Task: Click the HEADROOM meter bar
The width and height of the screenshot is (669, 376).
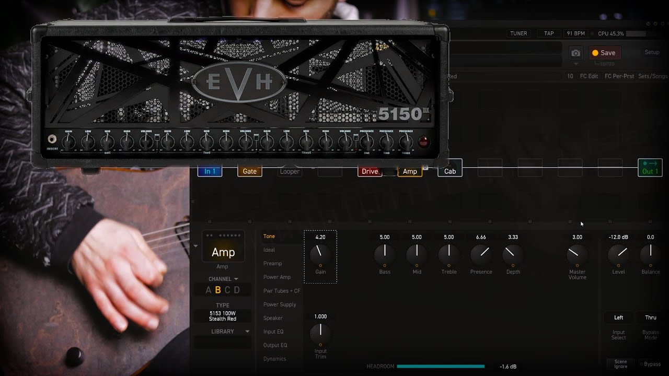Action: coord(441,367)
